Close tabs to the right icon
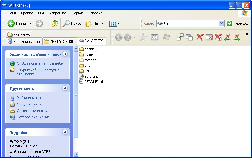Screen dimensions: 252x158 pyautogui.click(x=237, y=37)
